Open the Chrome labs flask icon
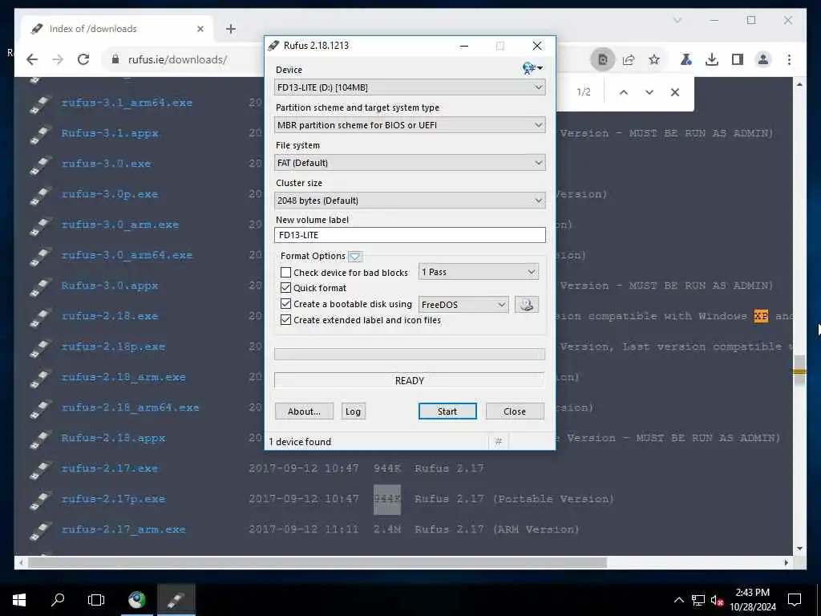The width and height of the screenshot is (821, 616). [x=686, y=59]
